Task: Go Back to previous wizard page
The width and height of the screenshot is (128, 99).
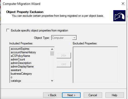Action: [52, 95]
